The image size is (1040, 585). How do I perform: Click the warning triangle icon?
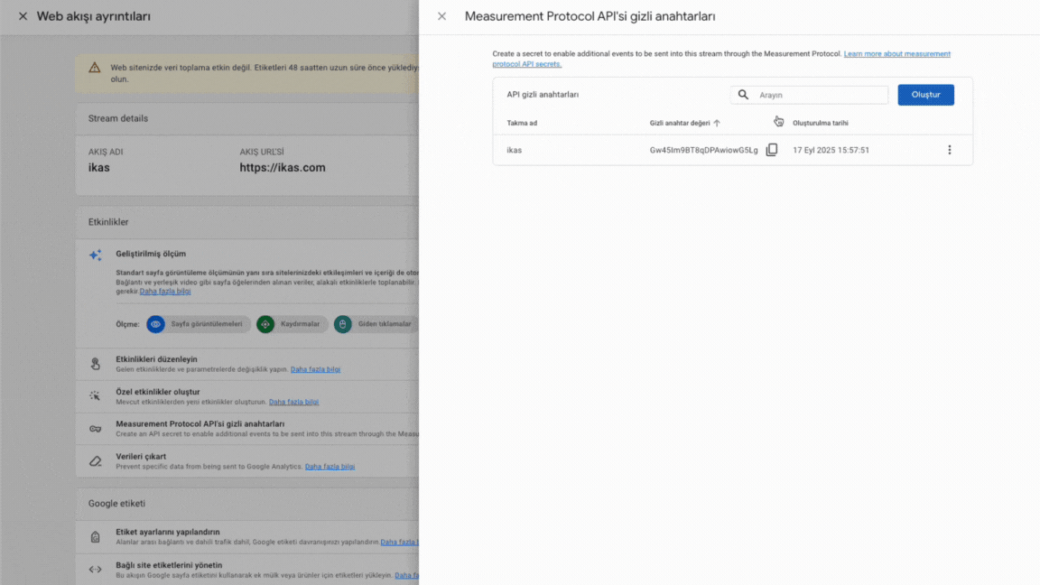click(x=95, y=68)
